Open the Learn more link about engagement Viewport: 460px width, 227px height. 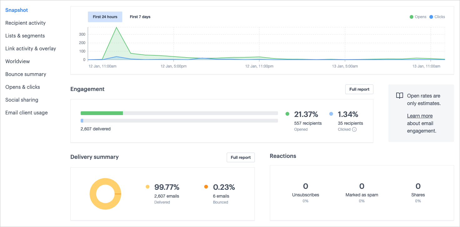tap(420, 116)
